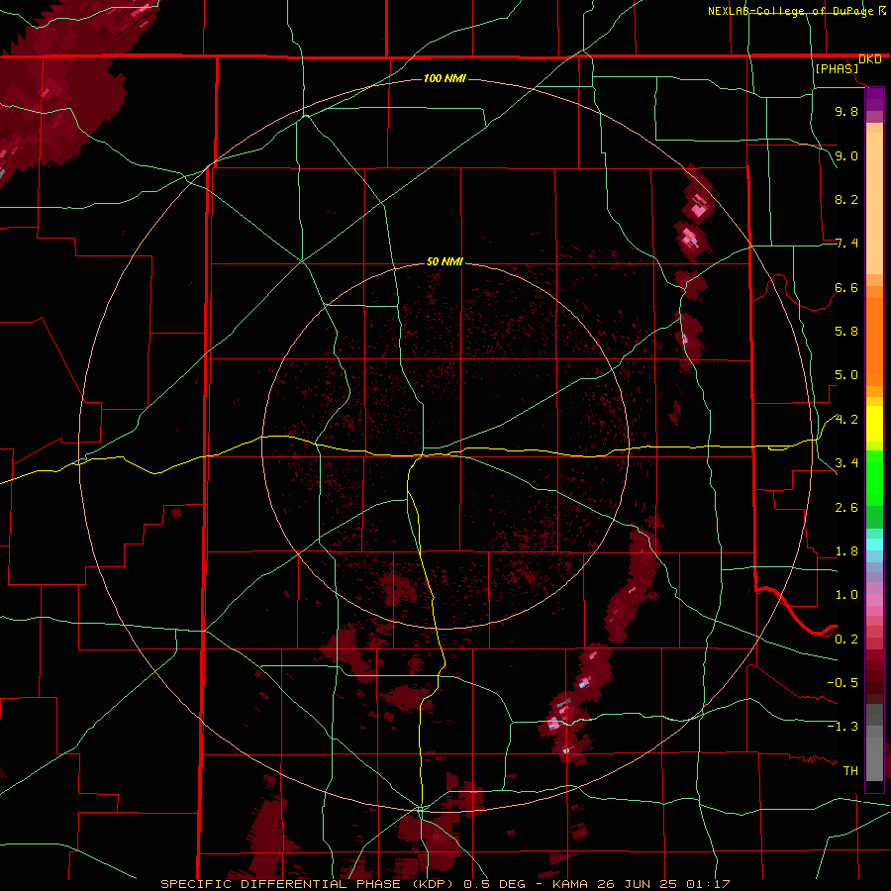Click the 0.2 value on the color scale
Screen dimensions: 891x891
click(x=846, y=640)
